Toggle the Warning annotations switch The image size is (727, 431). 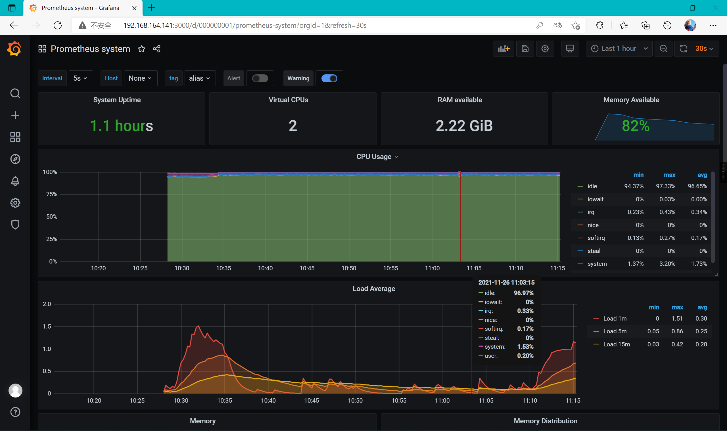point(329,78)
